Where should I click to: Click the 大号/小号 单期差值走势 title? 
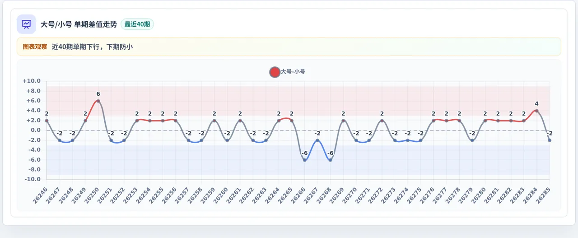pyautogui.click(x=79, y=24)
